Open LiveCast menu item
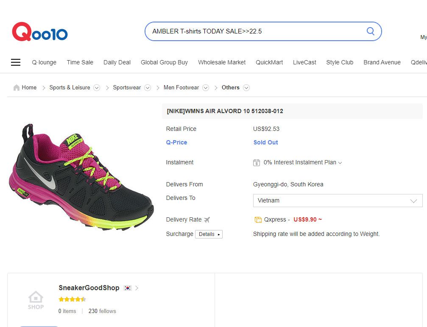 tap(304, 62)
